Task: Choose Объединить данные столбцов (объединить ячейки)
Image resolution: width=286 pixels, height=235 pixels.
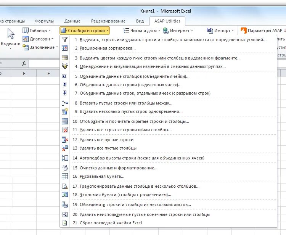Action: pos(169,76)
